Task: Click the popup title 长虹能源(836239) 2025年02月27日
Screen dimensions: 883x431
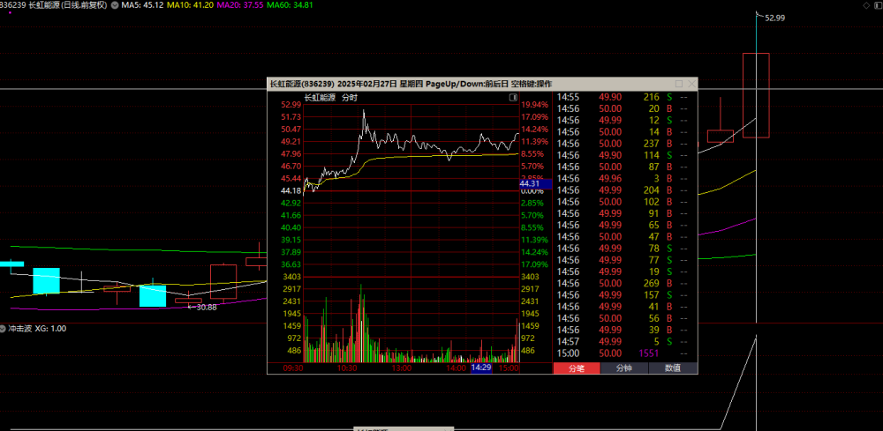Action: click(333, 84)
